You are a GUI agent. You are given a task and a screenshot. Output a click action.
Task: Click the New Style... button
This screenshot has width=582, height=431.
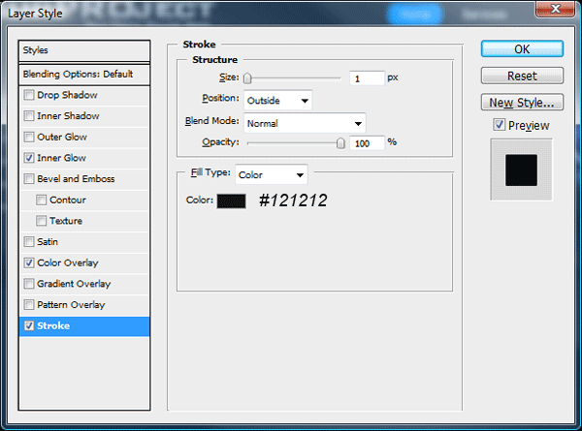tap(522, 103)
